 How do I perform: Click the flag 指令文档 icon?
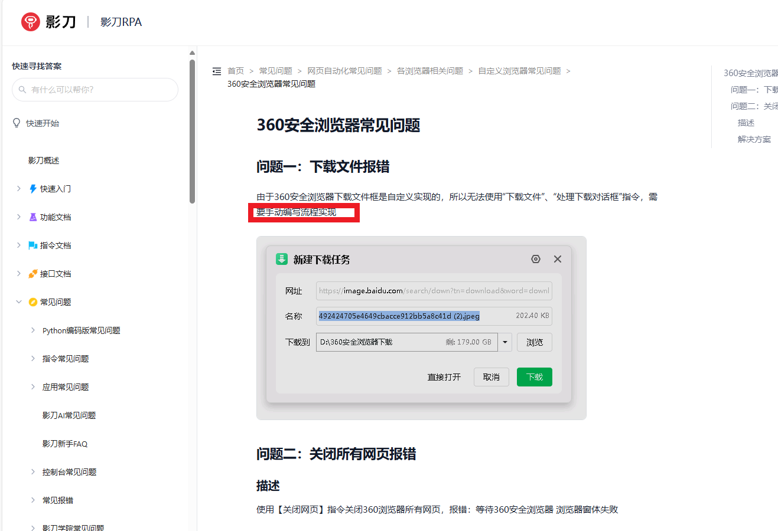[x=33, y=245]
